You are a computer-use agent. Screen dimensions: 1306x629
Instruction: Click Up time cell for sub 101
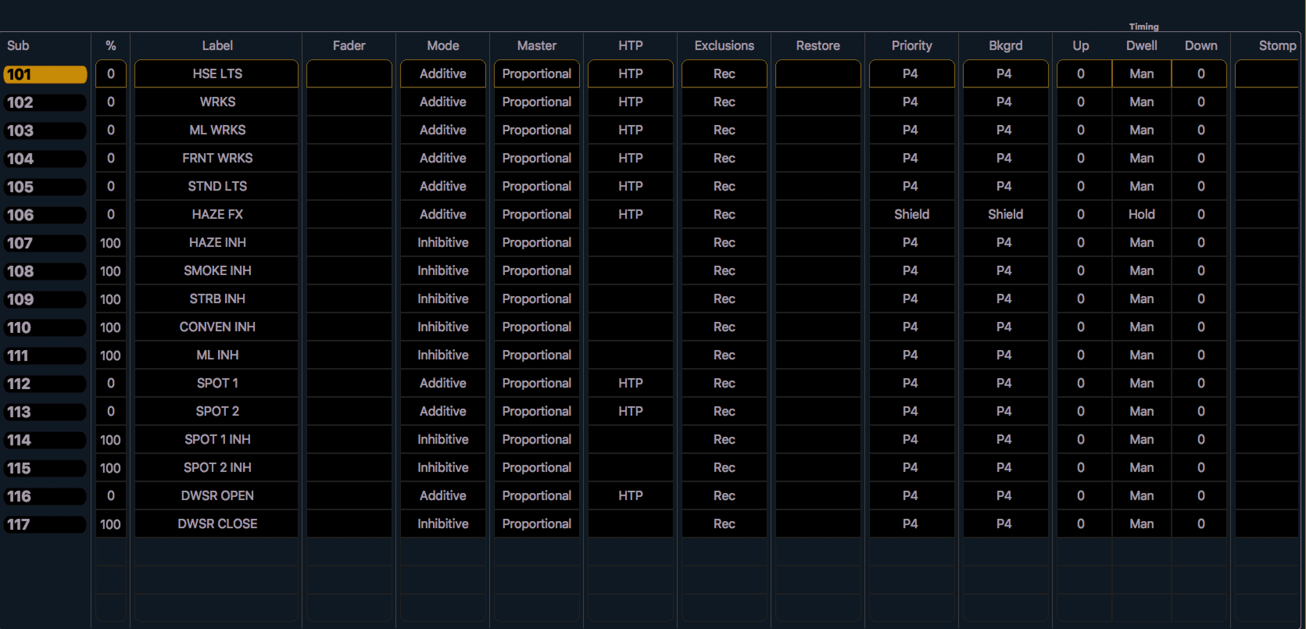tap(1084, 74)
